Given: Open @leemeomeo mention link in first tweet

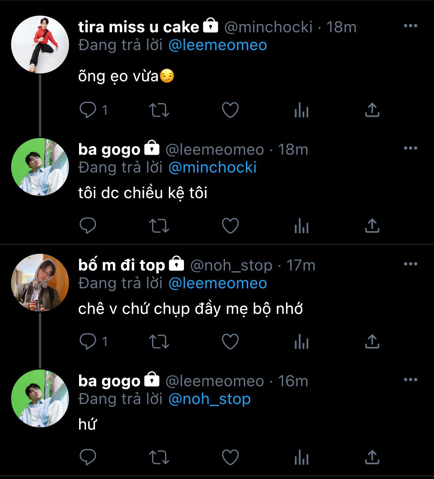Looking at the screenshot, I should pyautogui.click(x=218, y=45).
